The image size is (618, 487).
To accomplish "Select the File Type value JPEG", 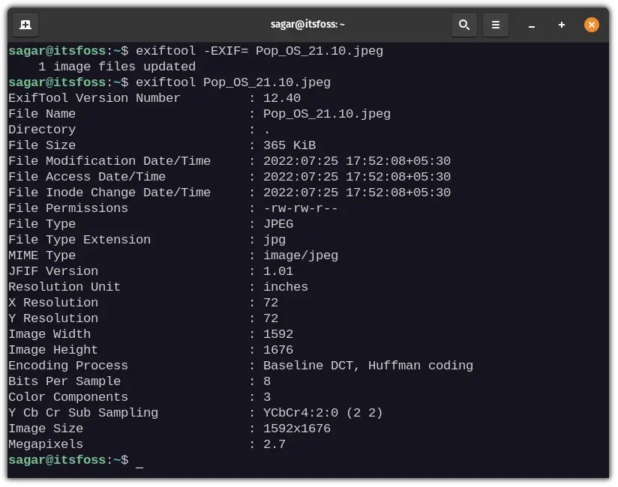I will 278,224.
